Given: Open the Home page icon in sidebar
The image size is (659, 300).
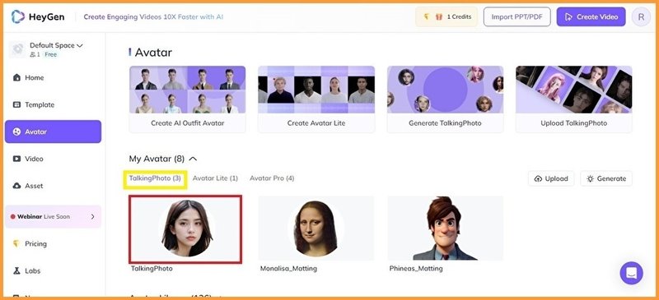Looking at the screenshot, I should coord(16,77).
